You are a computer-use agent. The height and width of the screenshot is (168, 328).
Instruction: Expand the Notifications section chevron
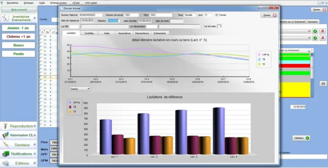pyautogui.click(x=35, y=154)
